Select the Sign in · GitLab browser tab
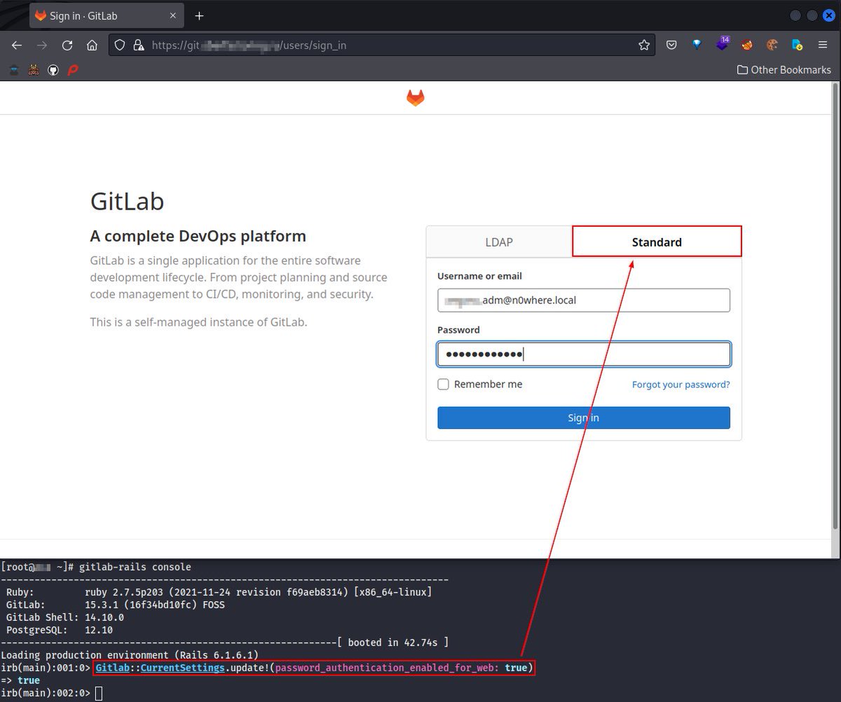The height and width of the screenshot is (702, 841). pos(106,15)
